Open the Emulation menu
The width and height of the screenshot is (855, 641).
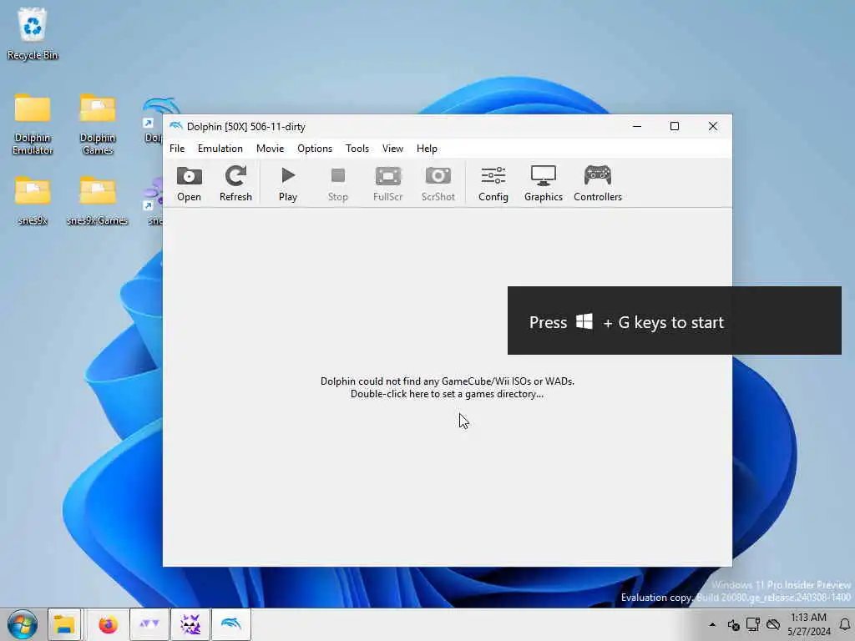[x=220, y=149]
